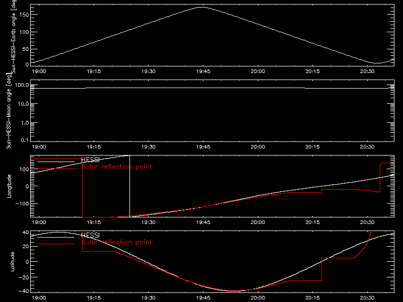Image resolution: width=403 pixels, height=302 pixels.
Task: Select the HESSI legend label in Latitude plot
Action: click(x=90, y=235)
